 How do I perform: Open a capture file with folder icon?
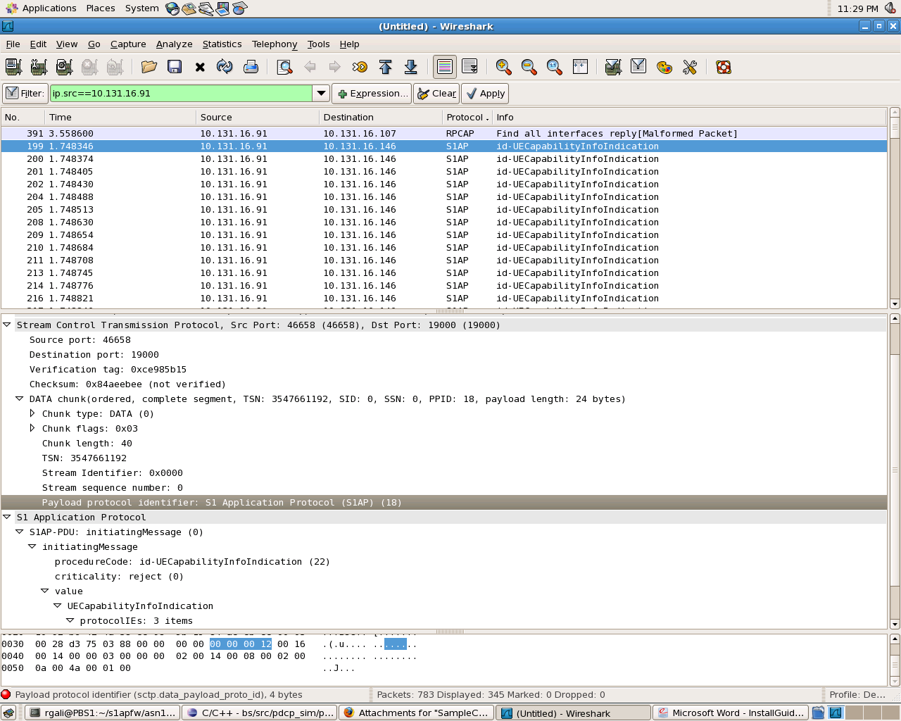pyautogui.click(x=149, y=67)
